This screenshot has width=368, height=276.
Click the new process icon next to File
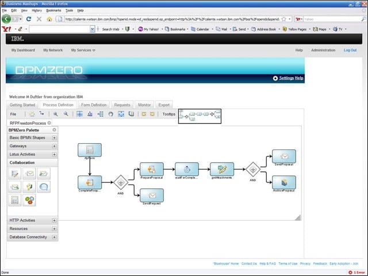(32, 114)
